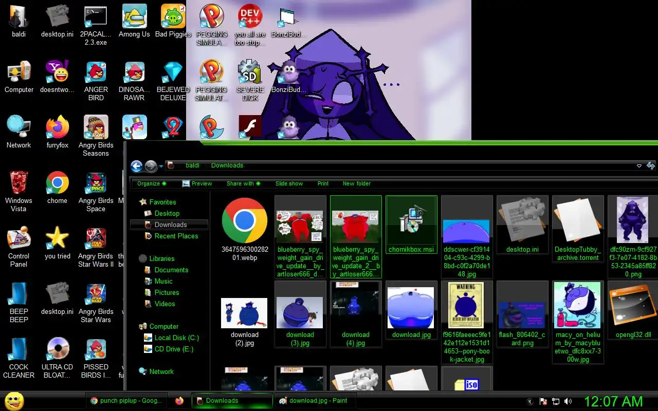Image resolution: width=658 pixels, height=411 pixels.
Task: Select the dfc90zm png image file
Action: click(632, 237)
